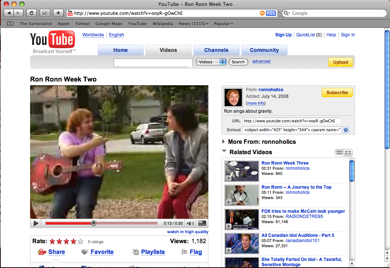Collapse the Related Videos section

[224, 151]
